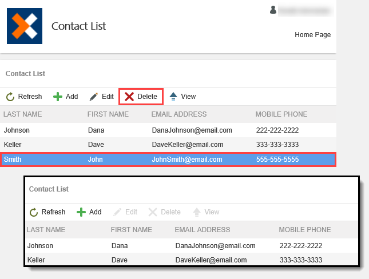369x279 pixels.
Task: Click the user profile icon
Action: pos(273,10)
